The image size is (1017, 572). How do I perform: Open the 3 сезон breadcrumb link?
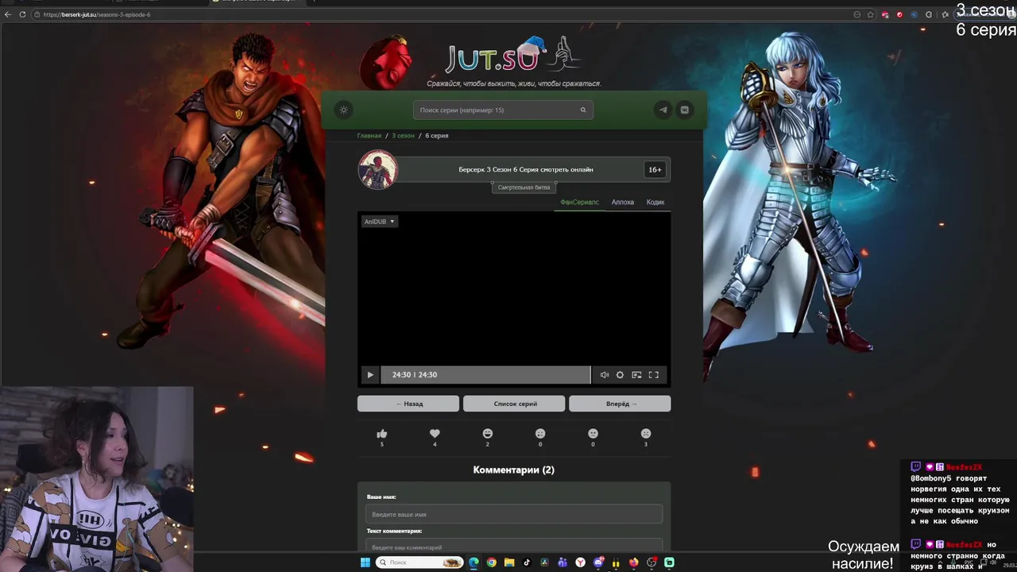(x=403, y=136)
